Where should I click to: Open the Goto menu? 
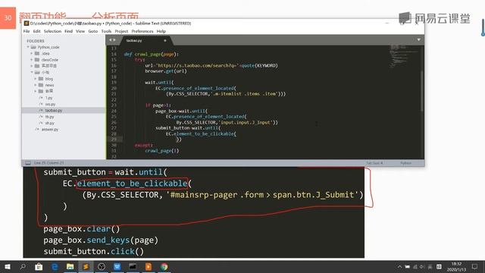(x=93, y=31)
